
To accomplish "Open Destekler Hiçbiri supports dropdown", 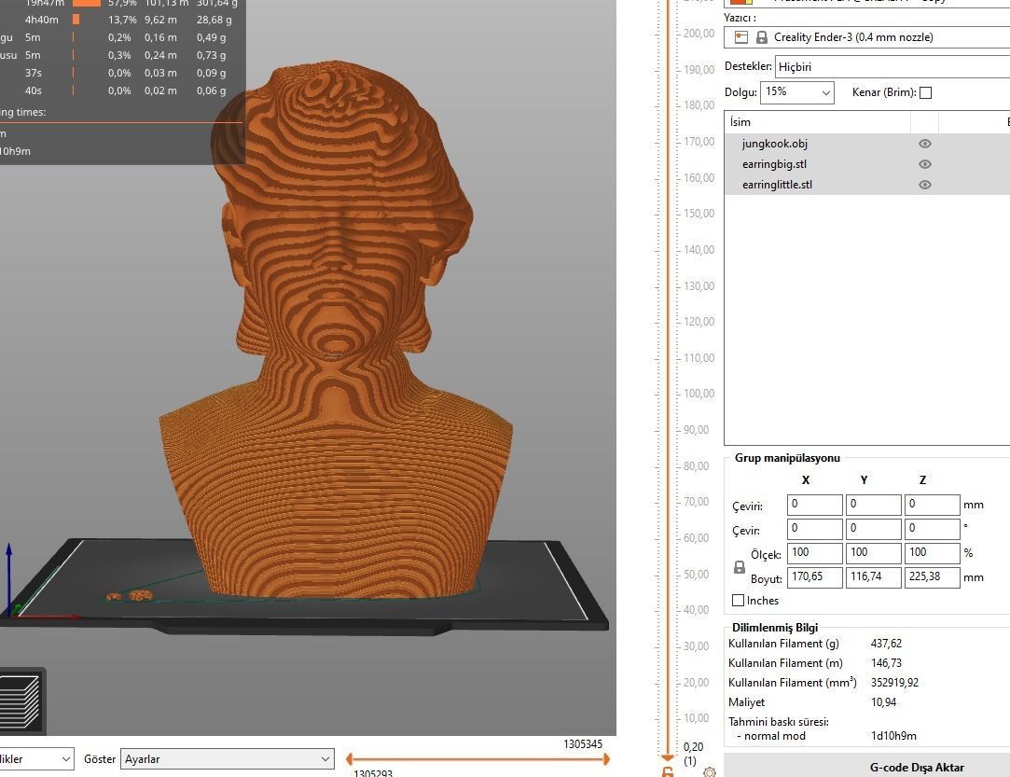I will (892, 67).
